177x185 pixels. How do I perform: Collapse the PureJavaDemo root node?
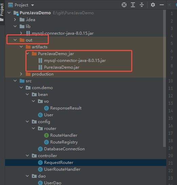9,13
